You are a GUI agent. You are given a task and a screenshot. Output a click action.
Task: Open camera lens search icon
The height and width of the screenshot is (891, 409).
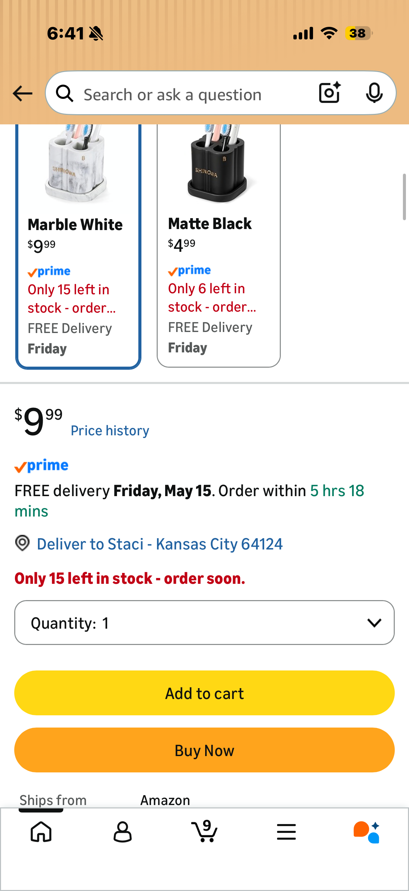(330, 93)
